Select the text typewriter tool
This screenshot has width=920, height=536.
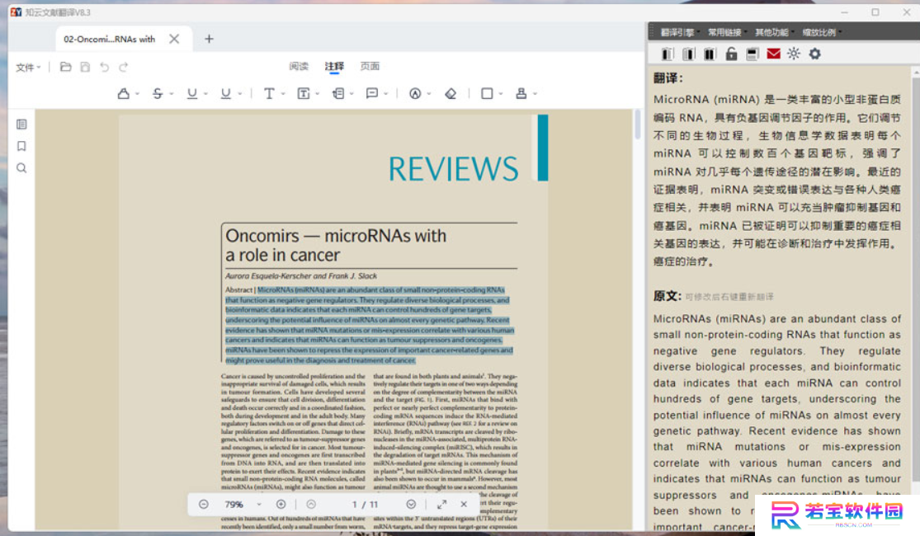269,93
